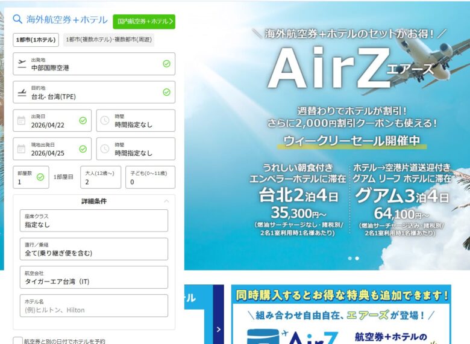Collapse the 詳細条件 section chevron
Screen dimensions: 470x344
[x=166, y=201]
